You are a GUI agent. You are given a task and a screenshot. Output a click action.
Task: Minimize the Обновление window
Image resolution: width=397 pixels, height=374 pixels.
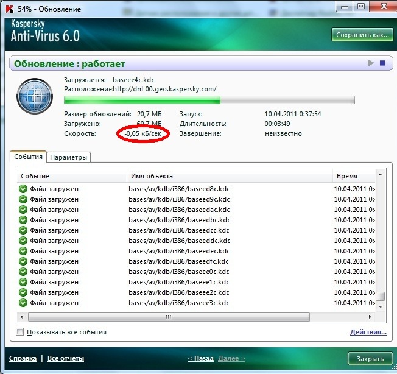(x=345, y=7)
